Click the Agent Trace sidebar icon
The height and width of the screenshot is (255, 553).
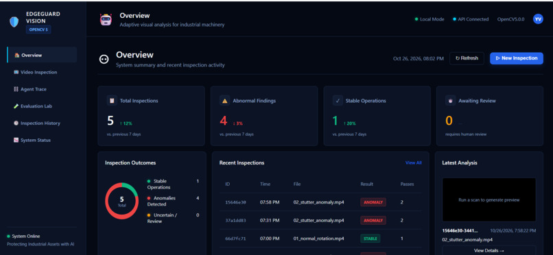tap(16, 89)
